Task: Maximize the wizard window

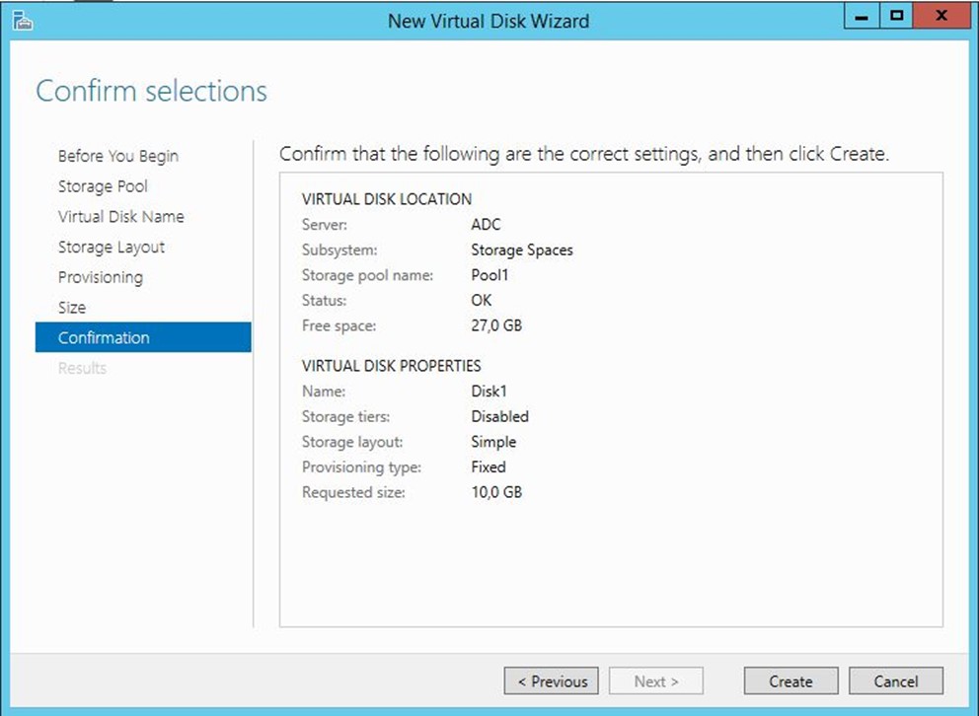Action: click(x=896, y=16)
